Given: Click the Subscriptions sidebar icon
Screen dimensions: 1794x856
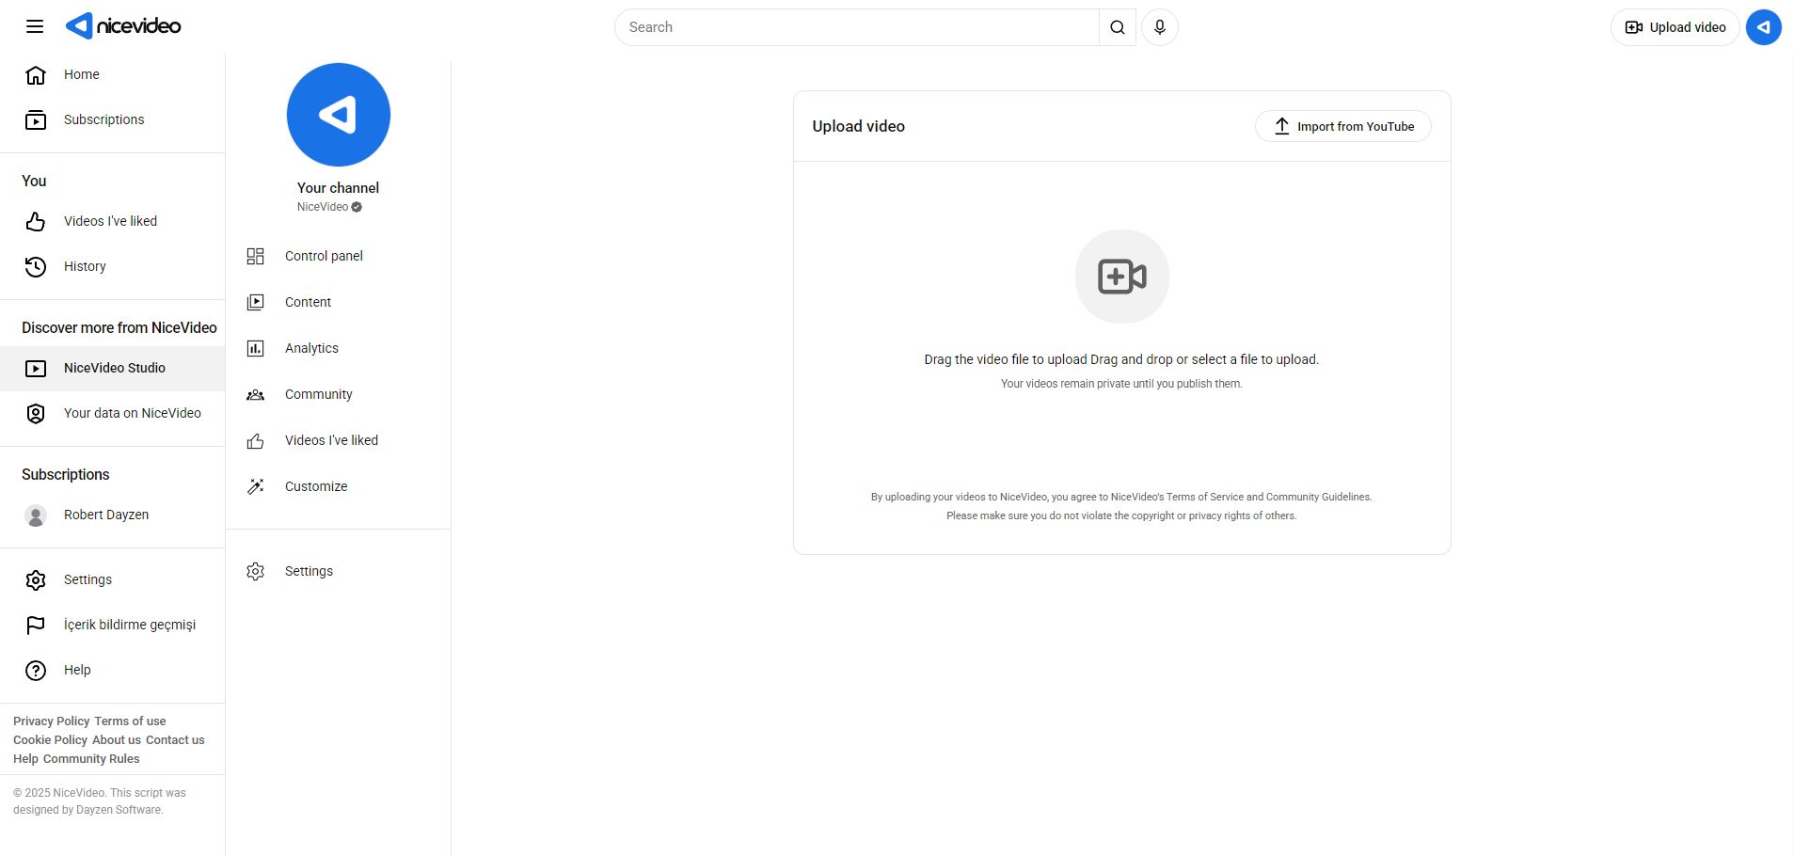Looking at the screenshot, I should point(36,120).
